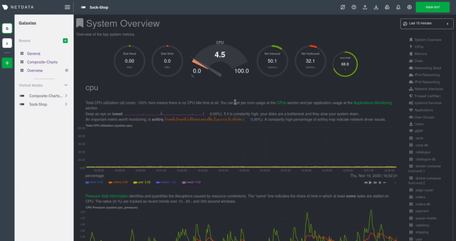The image size is (456, 241).
Task: Click the sync/refresh icon in top toolbar
Action: point(343,7)
